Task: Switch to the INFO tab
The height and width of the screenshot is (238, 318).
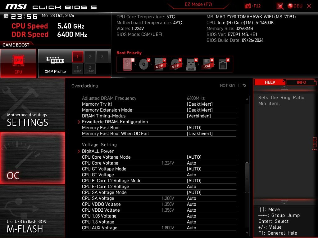Action: 301,82
